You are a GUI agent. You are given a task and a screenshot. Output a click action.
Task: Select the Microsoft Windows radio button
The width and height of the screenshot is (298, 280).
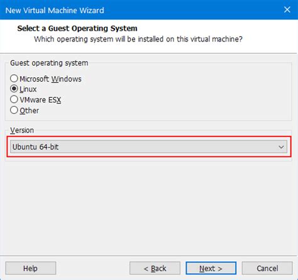pyautogui.click(x=14, y=78)
